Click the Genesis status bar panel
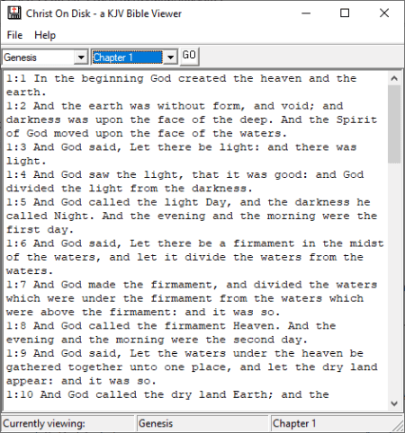The height and width of the screenshot is (433, 405). point(202,423)
